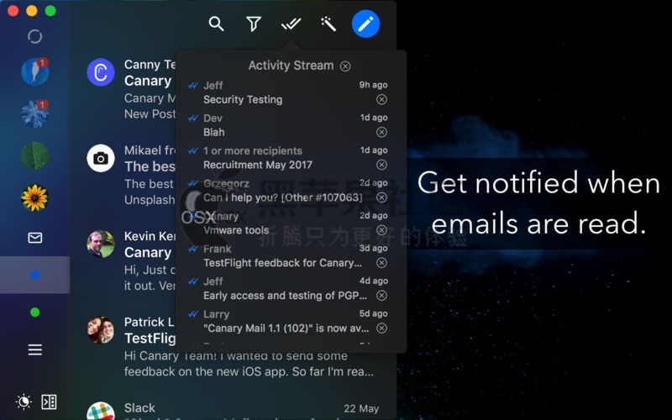Dismiss the Security Testing activity entry
672x420 pixels.
[x=381, y=99]
